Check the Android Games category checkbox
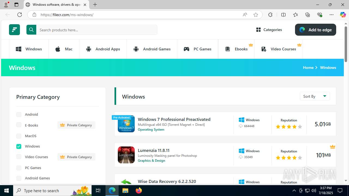 tap(19, 178)
